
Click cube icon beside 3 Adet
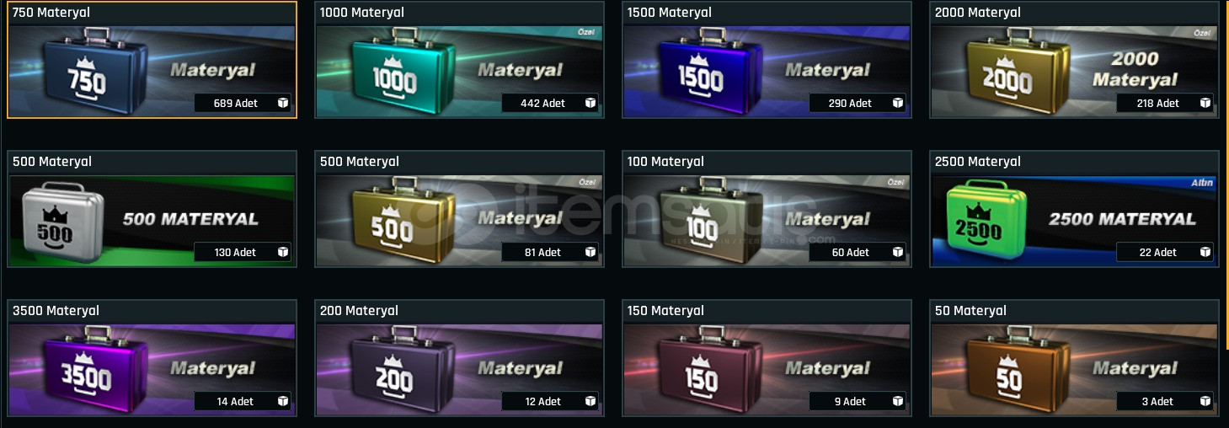pyautogui.click(x=1205, y=401)
